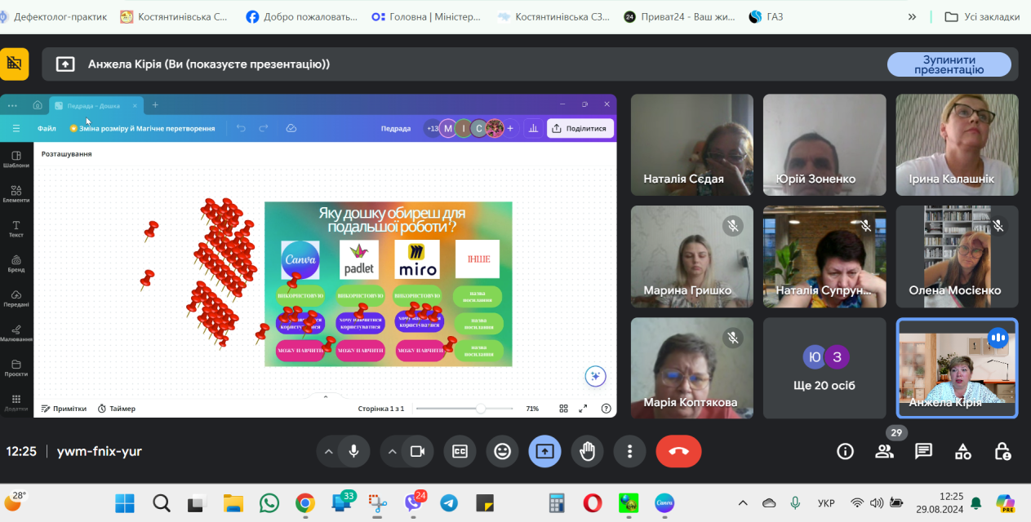Image resolution: width=1031 pixels, height=522 pixels.
Task: Open the chat with everyone panel
Action: pos(923,451)
